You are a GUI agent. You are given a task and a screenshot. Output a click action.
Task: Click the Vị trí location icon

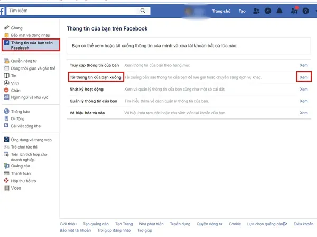tap(6, 83)
